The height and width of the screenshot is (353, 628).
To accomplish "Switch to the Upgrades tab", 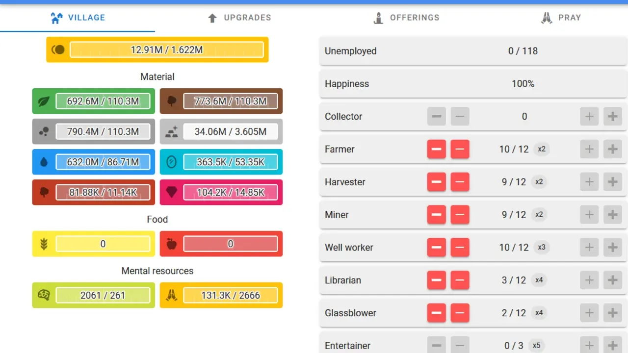I will [x=239, y=18].
